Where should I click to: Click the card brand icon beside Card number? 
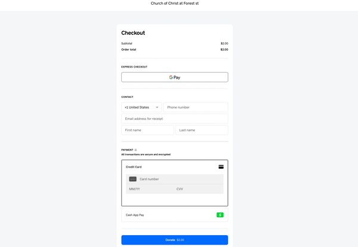(132, 179)
